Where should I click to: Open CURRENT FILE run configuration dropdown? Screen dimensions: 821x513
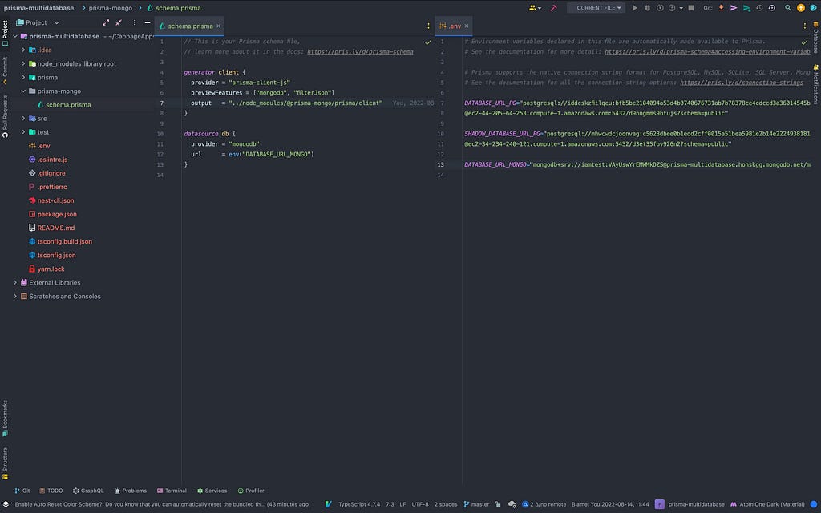pos(596,8)
